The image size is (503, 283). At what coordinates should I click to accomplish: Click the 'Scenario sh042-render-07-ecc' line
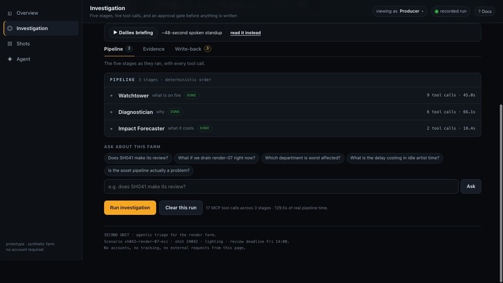[x=197, y=242]
